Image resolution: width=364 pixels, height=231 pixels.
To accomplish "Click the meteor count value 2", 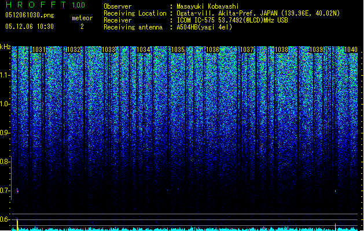I will [x=82, y=27].
